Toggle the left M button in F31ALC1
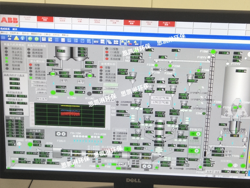This screenshot has height=188, width=250. pos(193,133)
